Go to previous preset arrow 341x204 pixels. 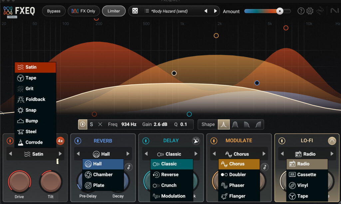[206, 11]
